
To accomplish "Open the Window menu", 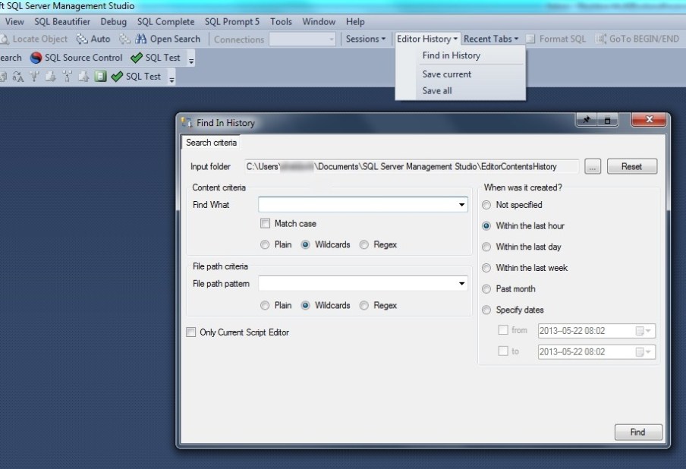I will click(x=319, y=21).
